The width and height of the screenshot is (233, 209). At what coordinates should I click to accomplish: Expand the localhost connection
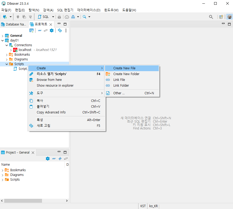coord(11,50)
